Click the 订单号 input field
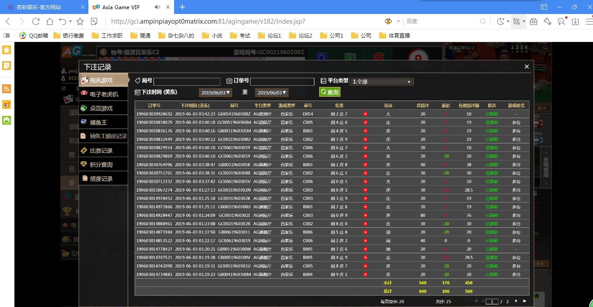Image resolution: width=593 pixels, height=307 pixels. pyautogui.click(x=282, y=82)
